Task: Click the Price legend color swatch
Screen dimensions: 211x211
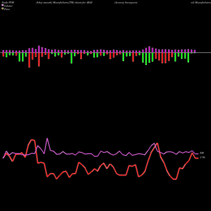Action: point(3,9)
